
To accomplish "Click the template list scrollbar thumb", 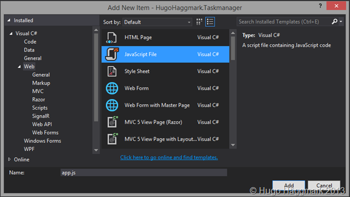I will point(233,49).
